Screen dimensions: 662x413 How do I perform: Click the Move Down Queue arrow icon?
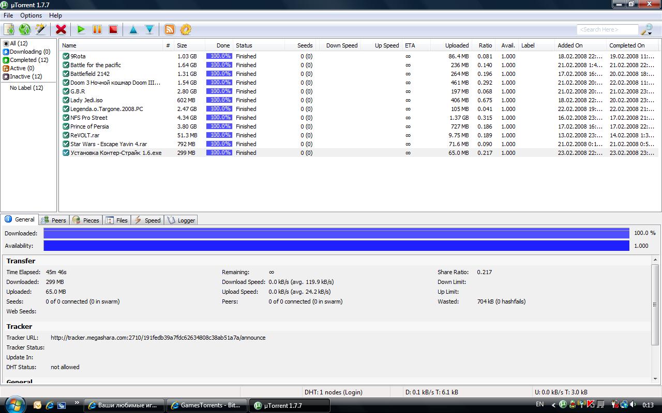(149, 29)
